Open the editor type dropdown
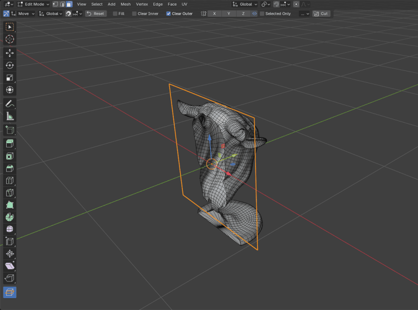This screenshot has height=310, width=418. [x=9, y=4]
